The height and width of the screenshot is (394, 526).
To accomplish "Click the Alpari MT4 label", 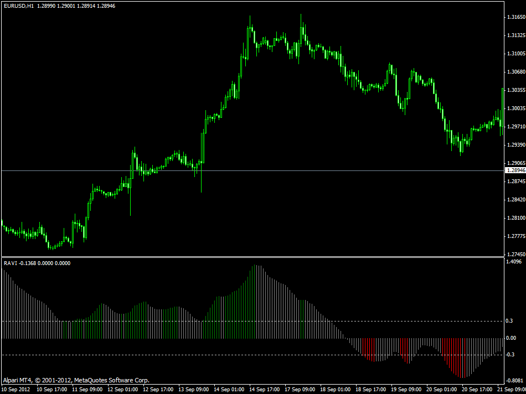I will click(x=14, y=380).
